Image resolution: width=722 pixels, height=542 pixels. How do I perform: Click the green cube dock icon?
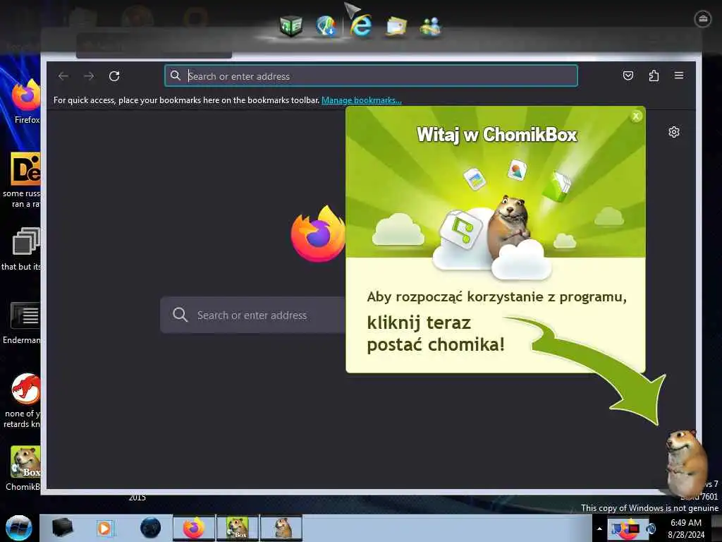click(291, 25)
